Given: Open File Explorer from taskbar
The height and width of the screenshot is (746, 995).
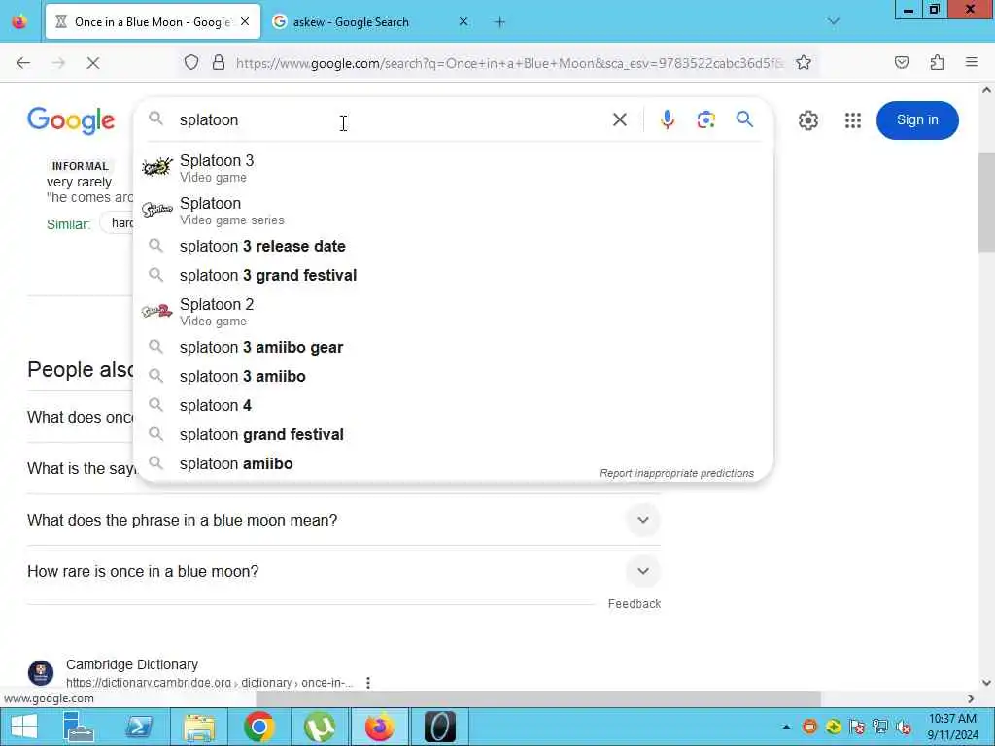Looking at the screenshot, I should (x=199, y=727).
